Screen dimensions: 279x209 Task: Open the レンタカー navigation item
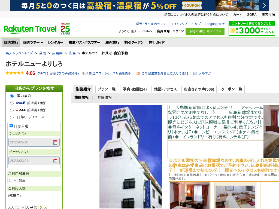click(56, 42)
